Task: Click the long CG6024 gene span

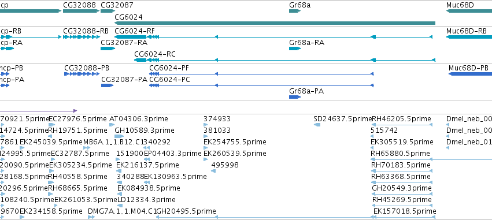Action: coord(275,23)
